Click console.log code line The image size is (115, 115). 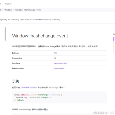pyautogui.click(x=33, y=97)
